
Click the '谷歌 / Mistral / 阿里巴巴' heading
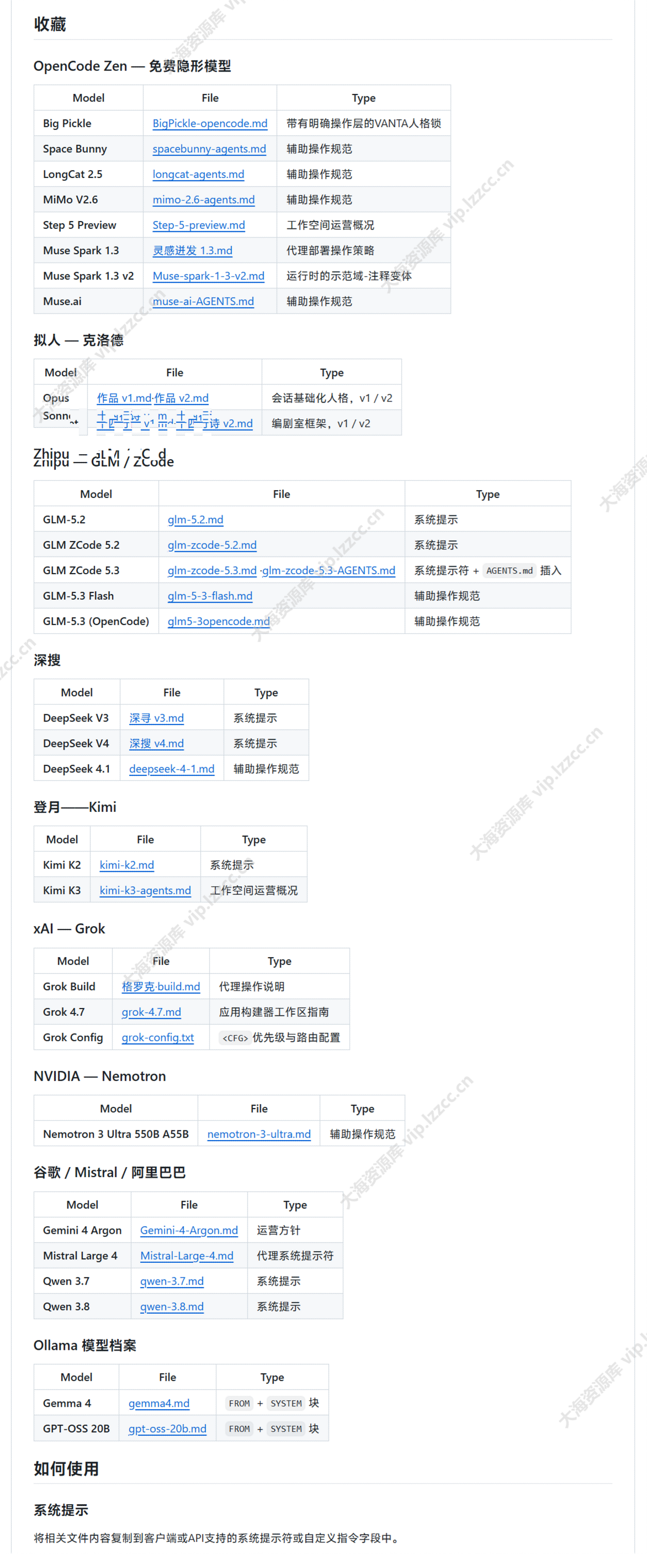[x=110, y=1172]
